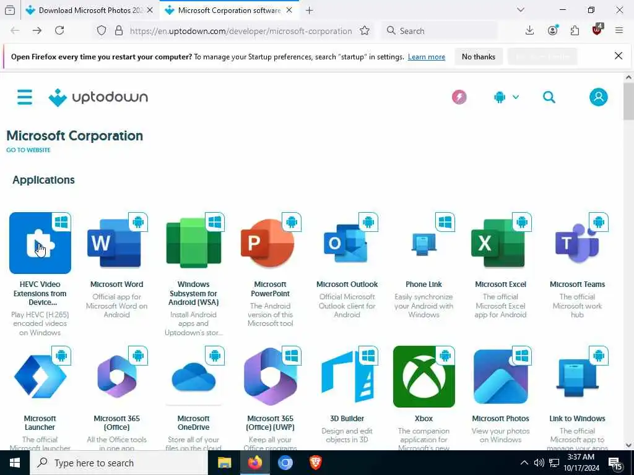The image size is (634, 475).
Task: Open the Microsoft Excel app icon
Action: 500,243
